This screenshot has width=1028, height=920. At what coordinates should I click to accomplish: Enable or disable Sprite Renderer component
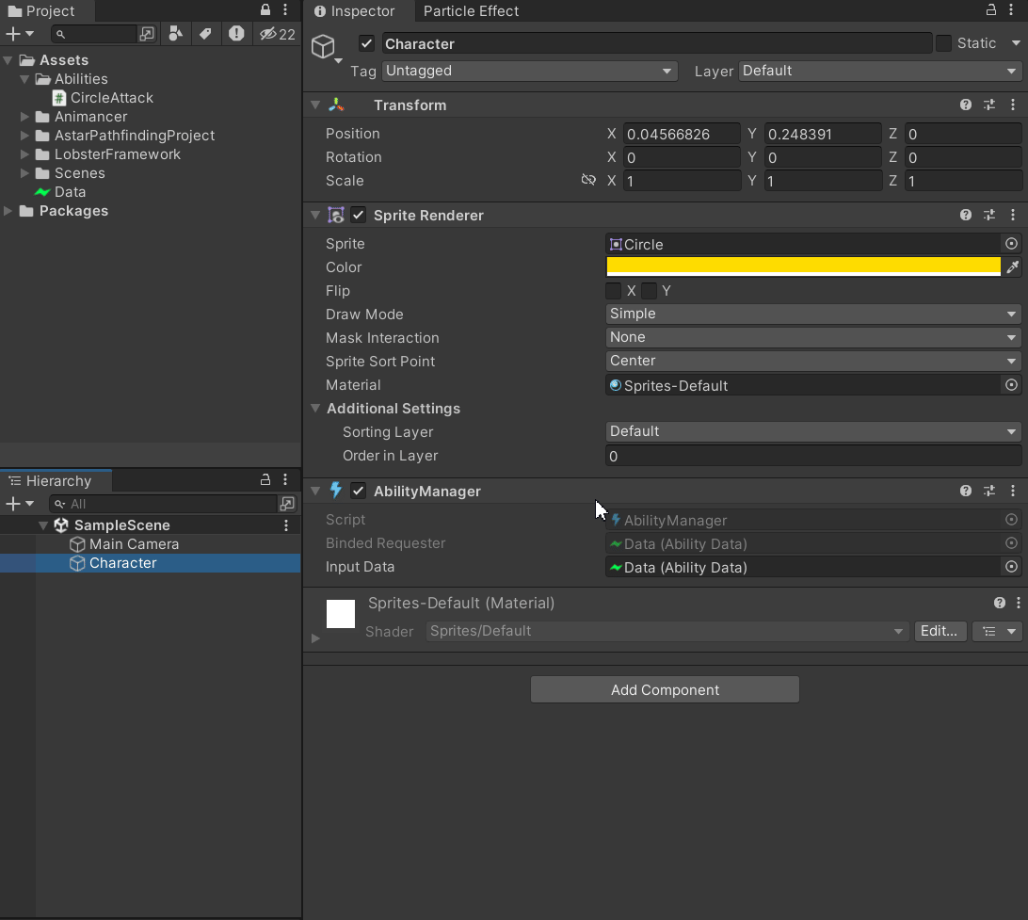(x=358, y=215)
